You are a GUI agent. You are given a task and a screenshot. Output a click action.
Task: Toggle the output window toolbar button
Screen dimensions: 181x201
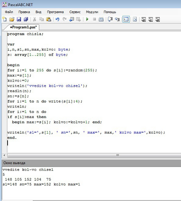(x=126, y=19)
